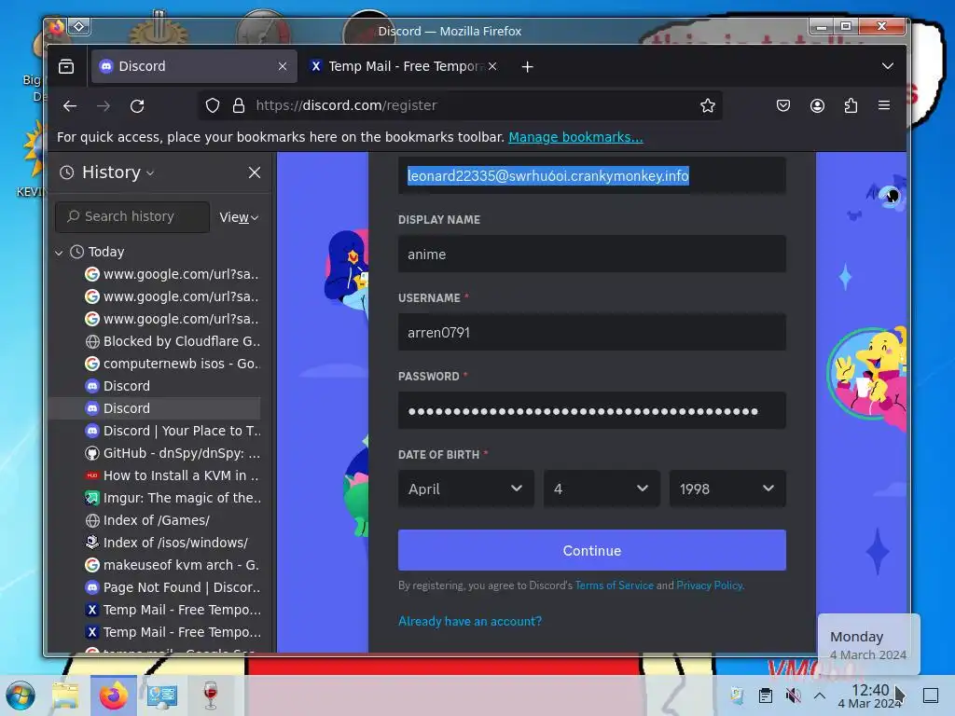Open a new tab with plus button
Viewport: 955px width, 716px height.
[528, 66]
